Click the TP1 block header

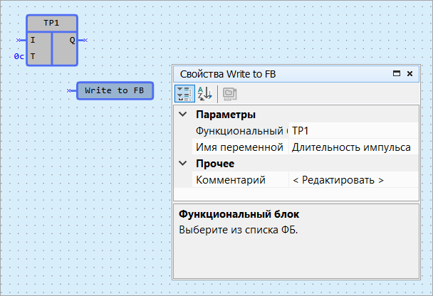[52, 23]
